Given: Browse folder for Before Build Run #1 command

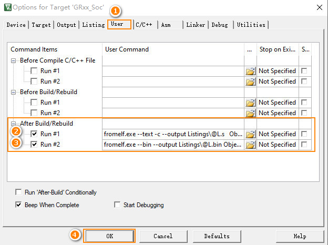Looking at the screenshot, I should point(250,103).
